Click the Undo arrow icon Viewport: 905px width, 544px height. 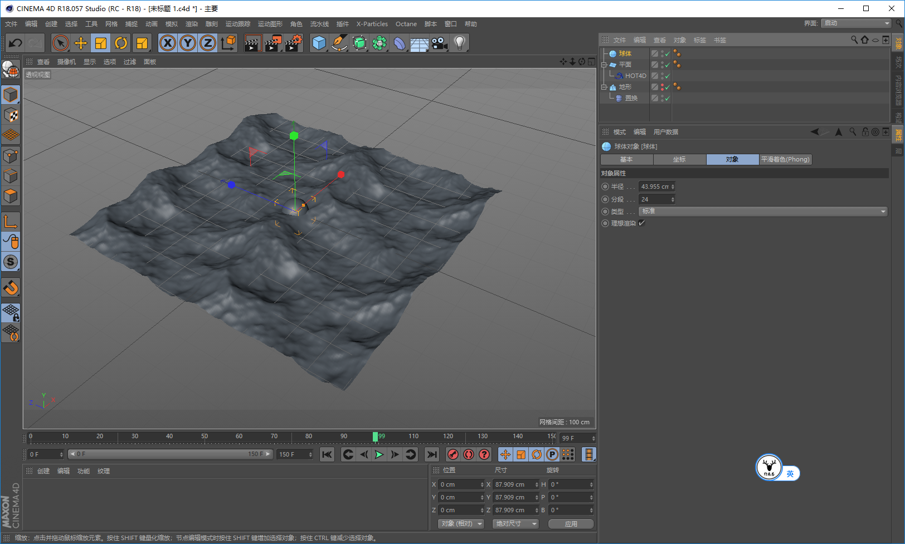(x=15, y=43)
